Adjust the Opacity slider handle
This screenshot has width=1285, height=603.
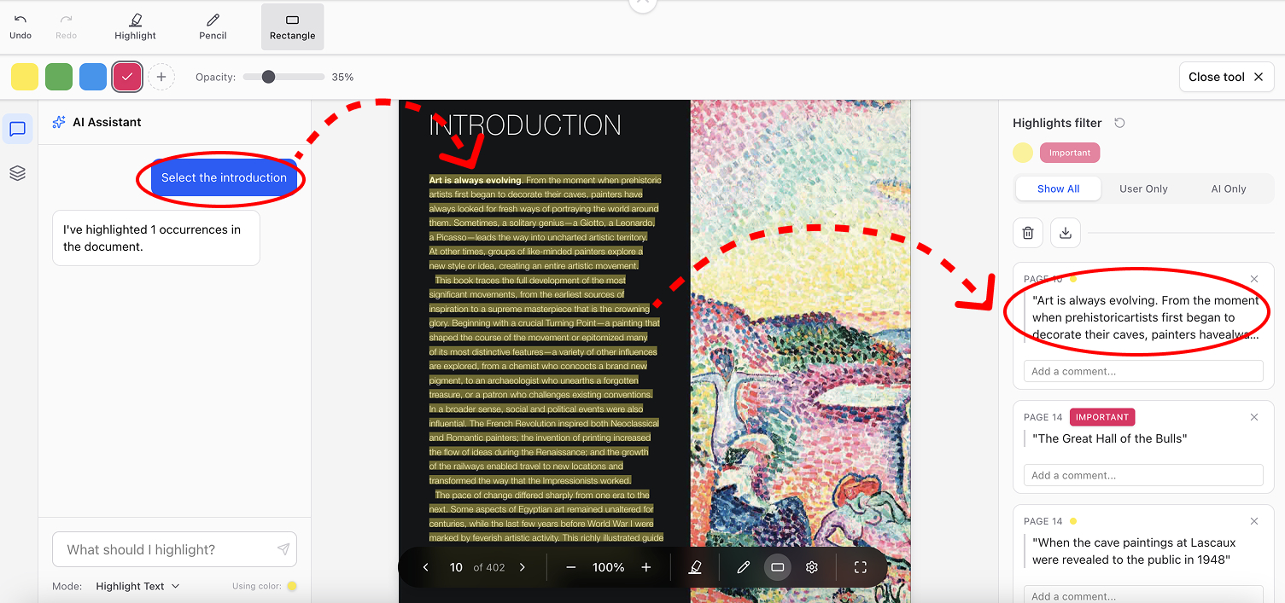coord(268,77)
